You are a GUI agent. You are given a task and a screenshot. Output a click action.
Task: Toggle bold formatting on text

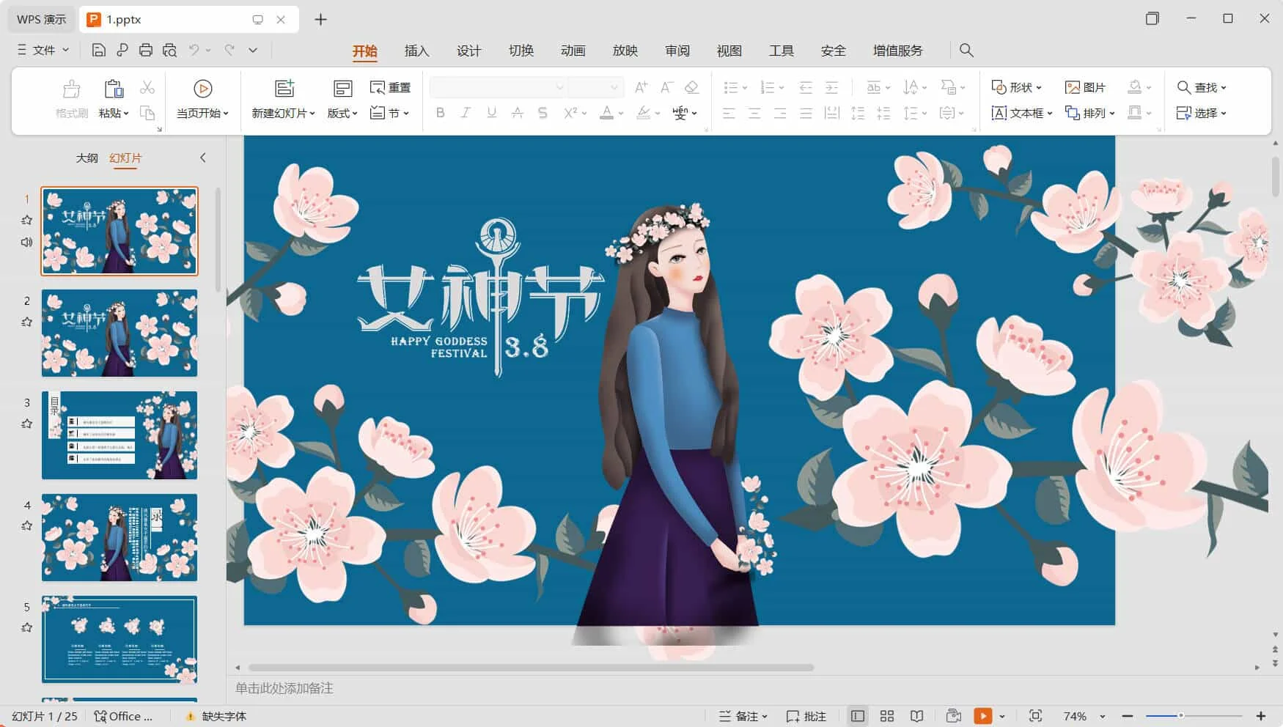point(440,113)
